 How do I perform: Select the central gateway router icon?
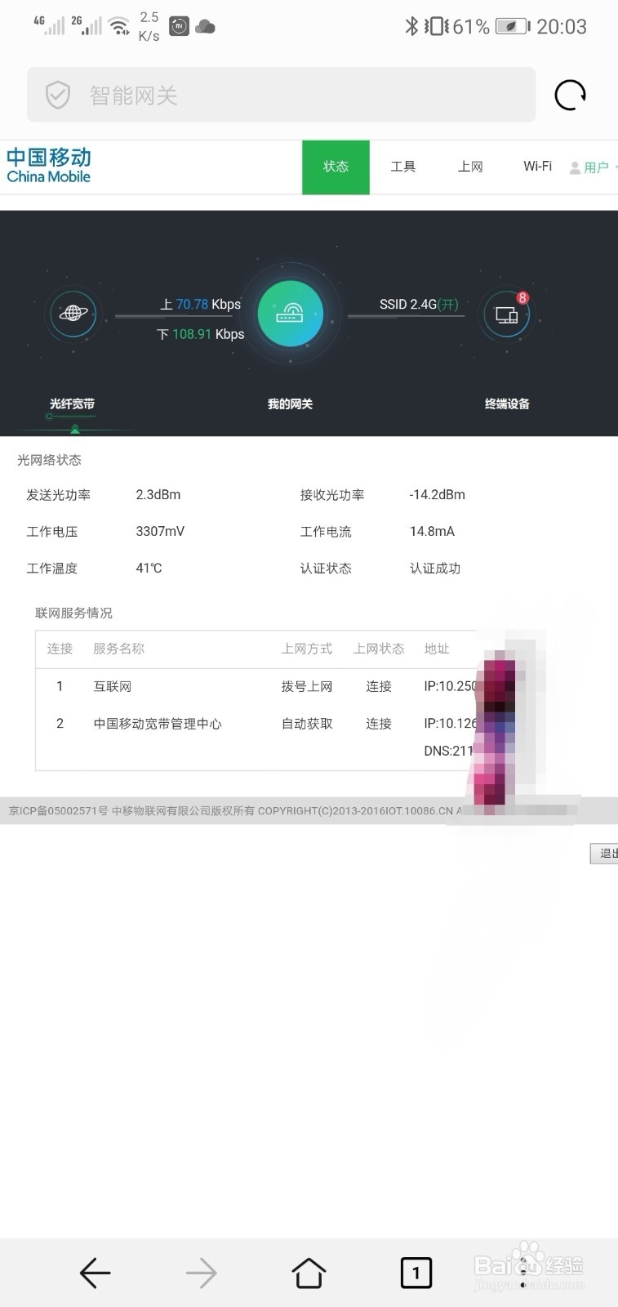[290, 314]
